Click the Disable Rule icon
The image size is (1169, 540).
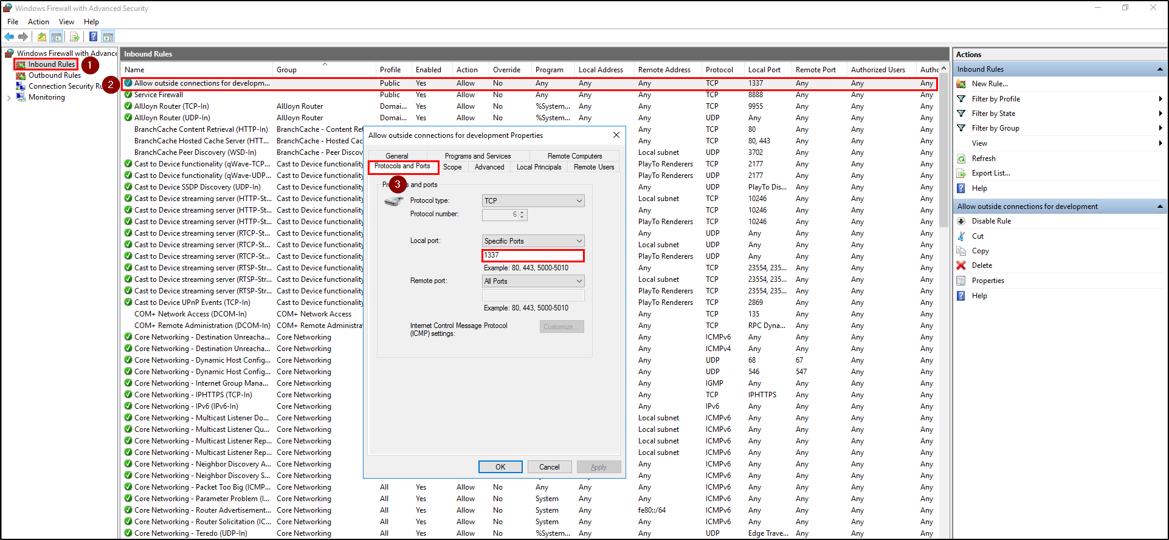pos(961,221)
